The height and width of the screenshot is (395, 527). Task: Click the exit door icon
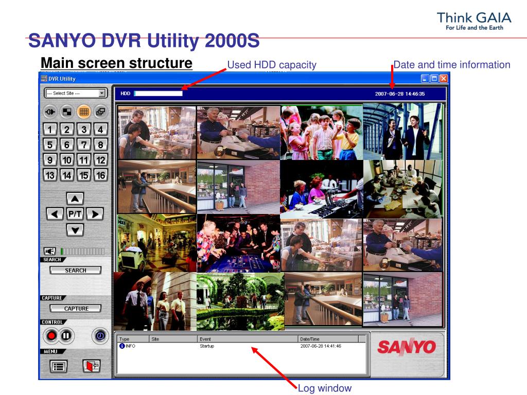coord(92,366)
